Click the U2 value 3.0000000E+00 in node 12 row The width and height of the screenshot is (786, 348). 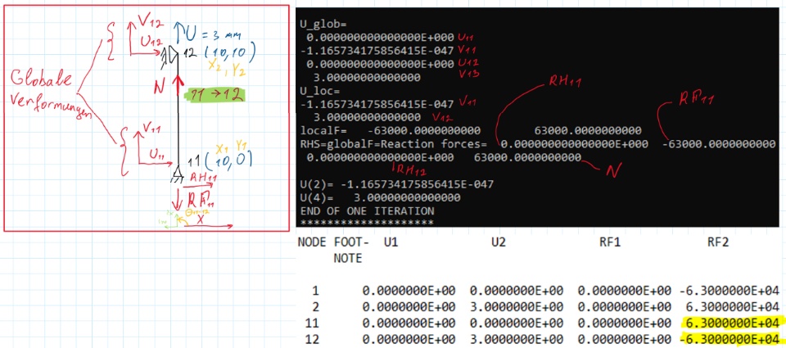click(517, 339)
